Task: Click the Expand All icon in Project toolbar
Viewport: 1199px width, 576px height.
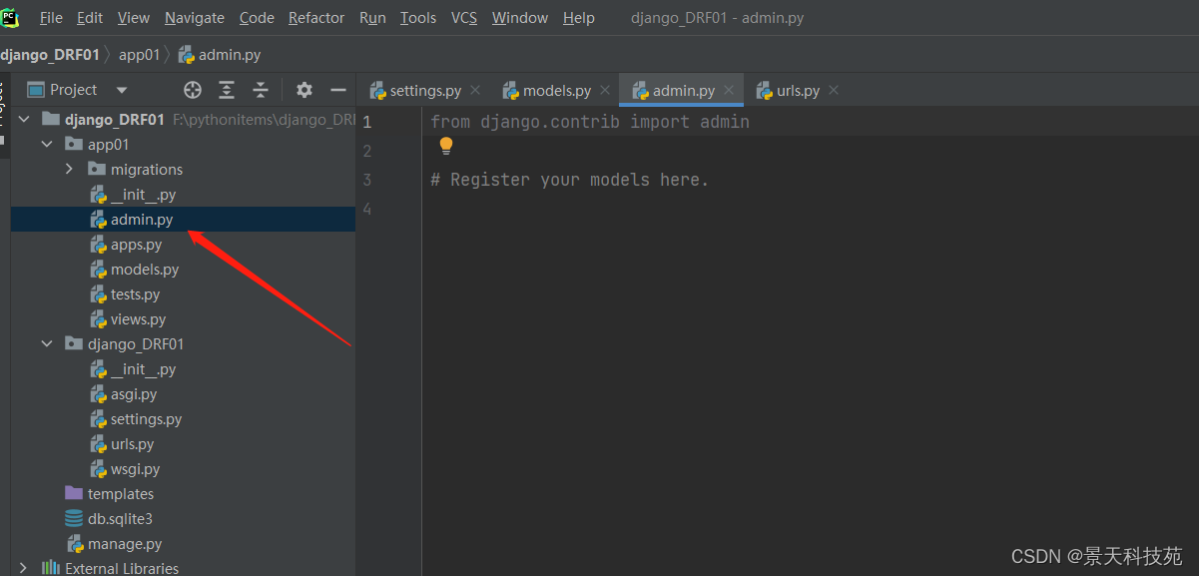Action: tap(227, 90)
